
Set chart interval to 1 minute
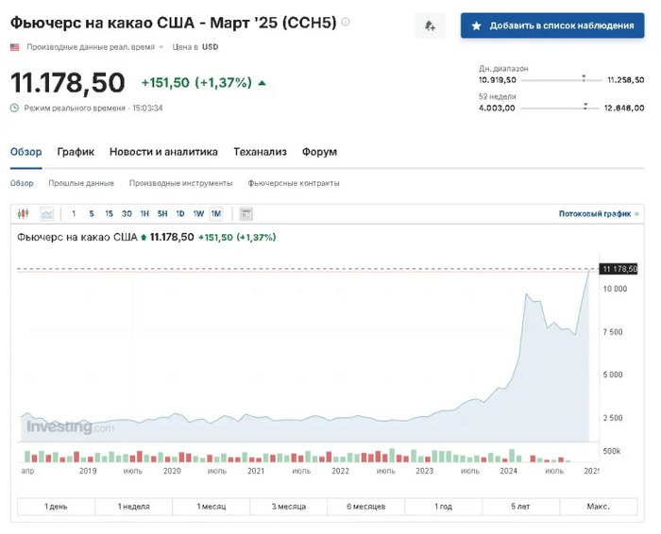click(x=74, y=214)
